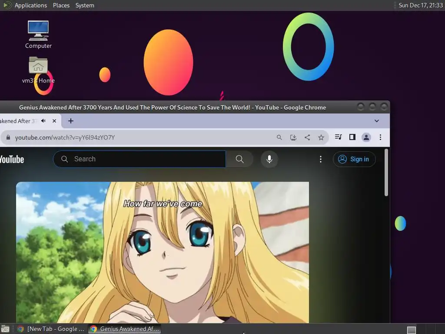Image resolution: width=445 pixels, height=334 pixels.
Task: Start voice search with microphone
Action: tap(269, 159)
